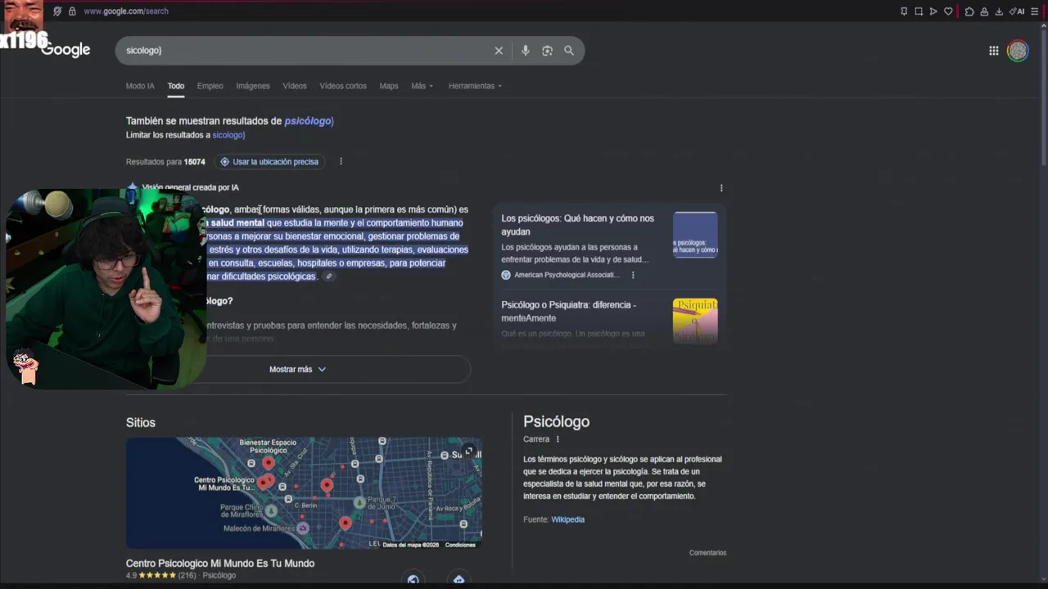Viewport: 1048px width, 589px height.
Task: Open the browser profile icon
Action: [984, 11]
